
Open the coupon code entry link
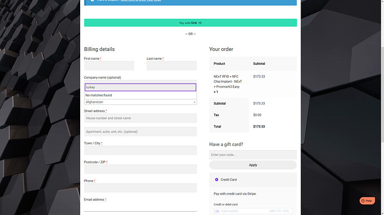pyautogui.click(x=141, y=1)
